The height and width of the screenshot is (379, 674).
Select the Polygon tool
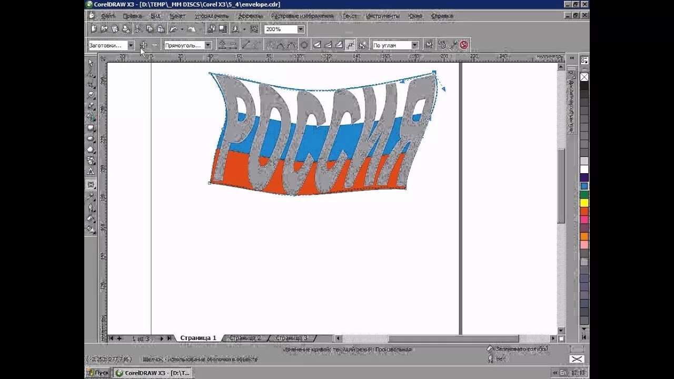click(91, 149)
